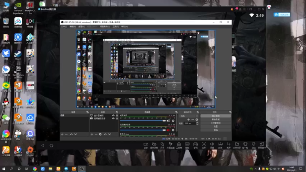This screenshot has width=306, height=172.
Task: Enable Studio Mode from the Controls panel
Action: coord(216,123)
